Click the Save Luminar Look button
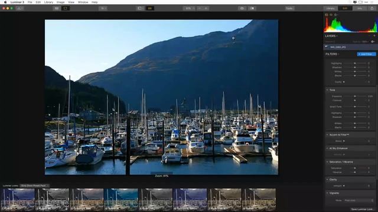 click(361, 209)
